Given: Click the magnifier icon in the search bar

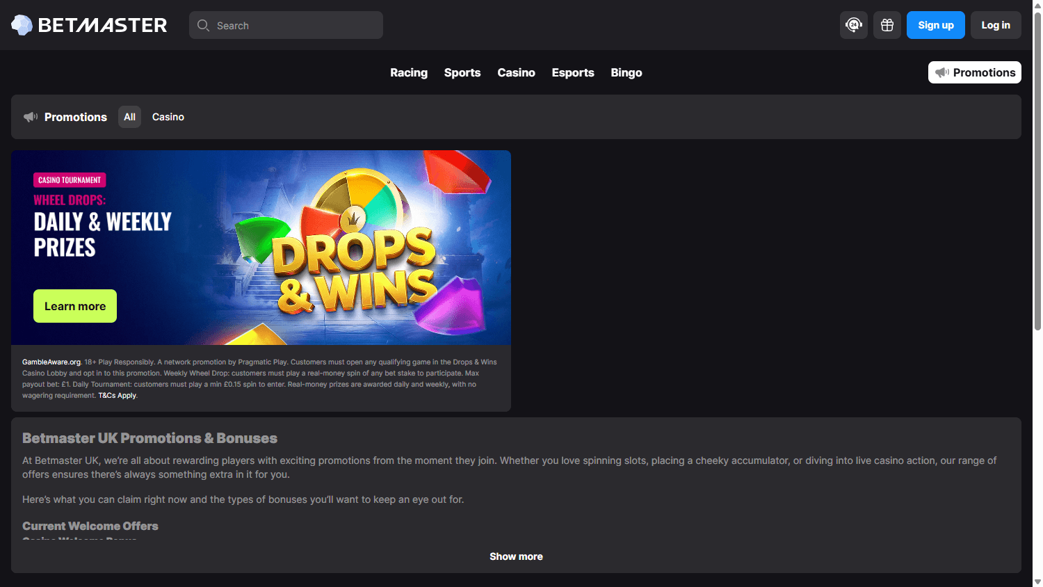Looking at the screenshot, I should 203,25.
